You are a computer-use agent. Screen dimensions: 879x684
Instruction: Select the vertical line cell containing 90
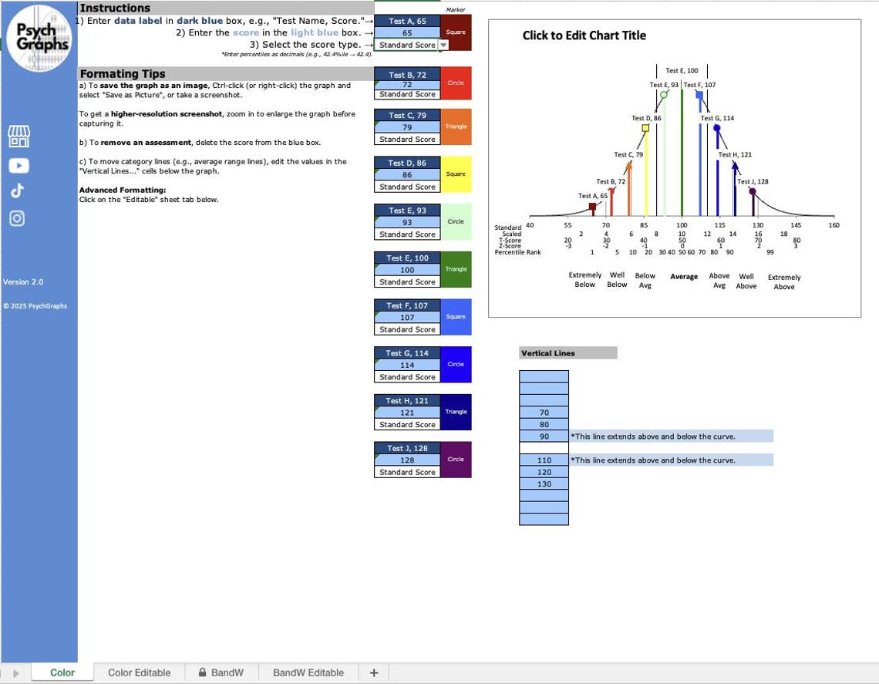(544, 436)
